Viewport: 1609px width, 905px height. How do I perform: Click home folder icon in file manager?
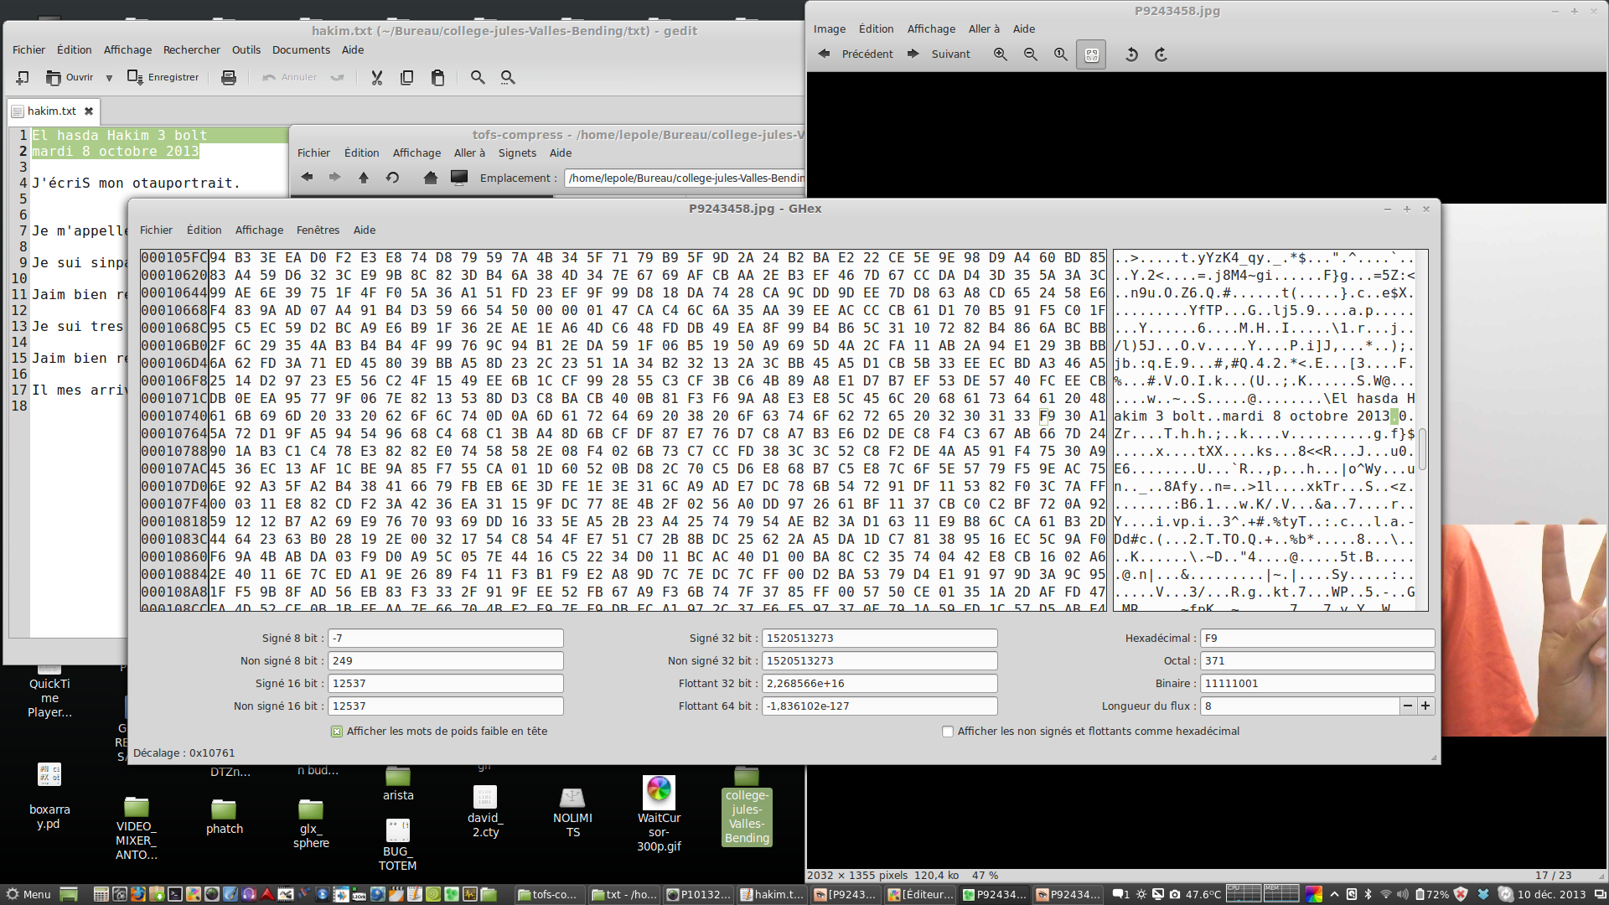[430, 178]
